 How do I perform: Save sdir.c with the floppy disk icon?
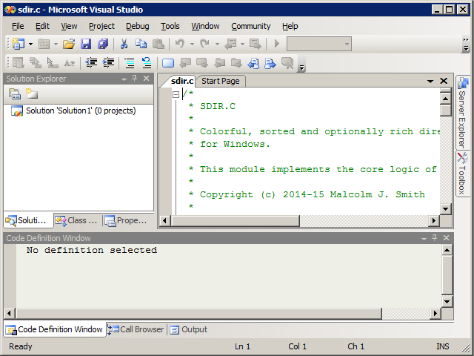(x=86, y=44)
